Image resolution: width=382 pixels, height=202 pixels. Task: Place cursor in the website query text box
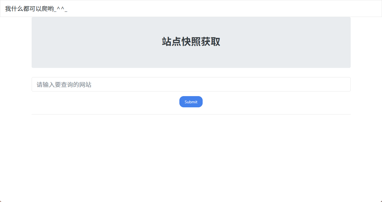[x=191, y=84]
